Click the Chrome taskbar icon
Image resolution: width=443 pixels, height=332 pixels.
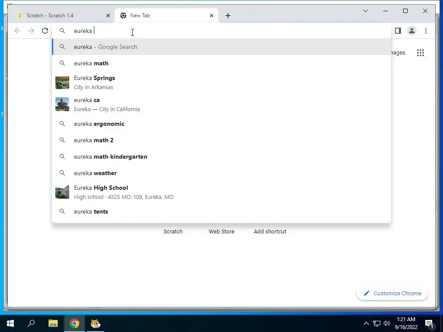click(74, 323)
